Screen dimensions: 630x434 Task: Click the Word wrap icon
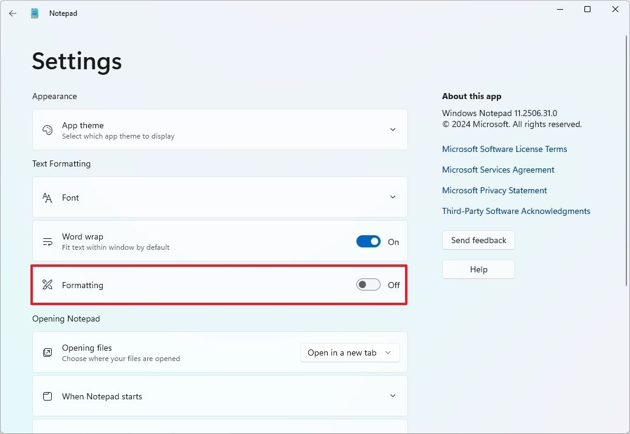[x=47, y=241]
